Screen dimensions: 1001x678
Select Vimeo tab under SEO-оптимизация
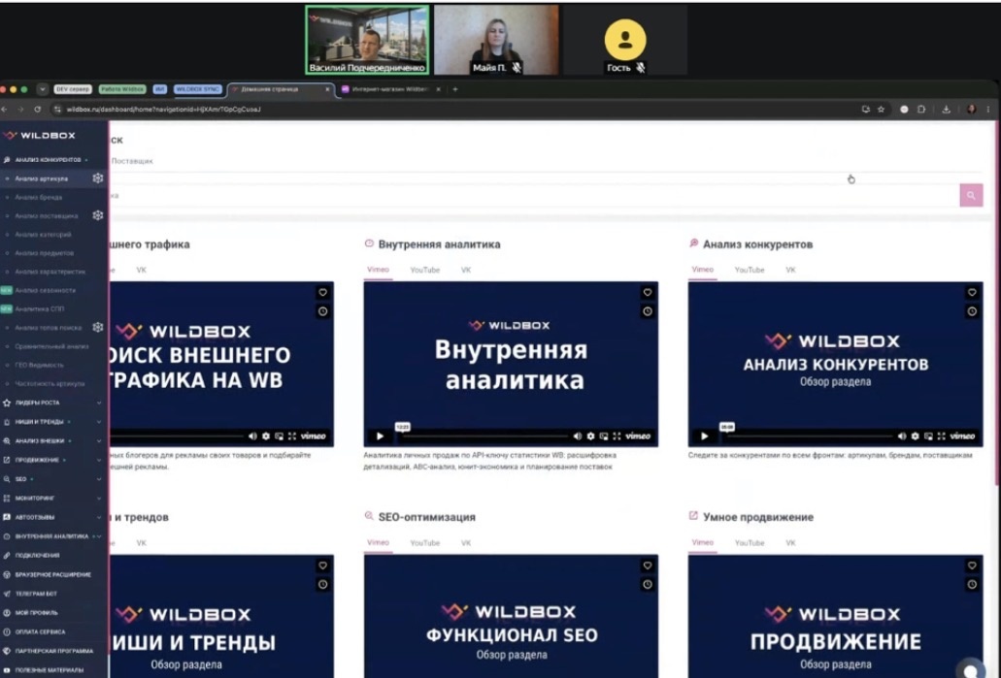[x=378, y=543]
